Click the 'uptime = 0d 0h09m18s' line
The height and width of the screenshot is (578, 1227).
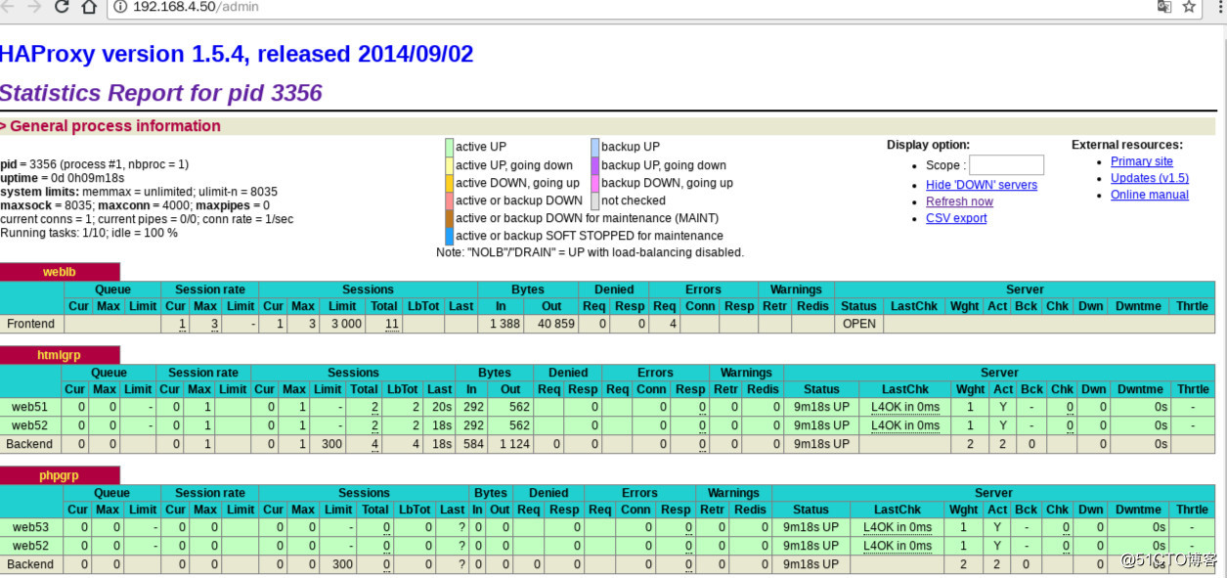tap(63, 178)
